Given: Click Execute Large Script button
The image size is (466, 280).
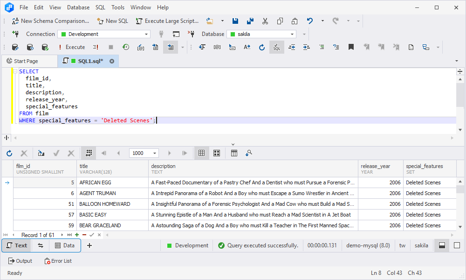Looking at the screenshot, I should coord(167,21).
